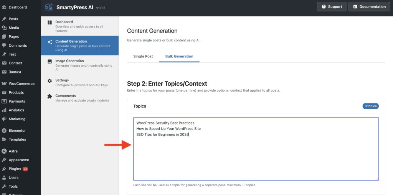The width and height of the screenshot is (393, 195).
Task: Click the 'WordPress Security Best Practices' topic line
Action: point(165,123)
